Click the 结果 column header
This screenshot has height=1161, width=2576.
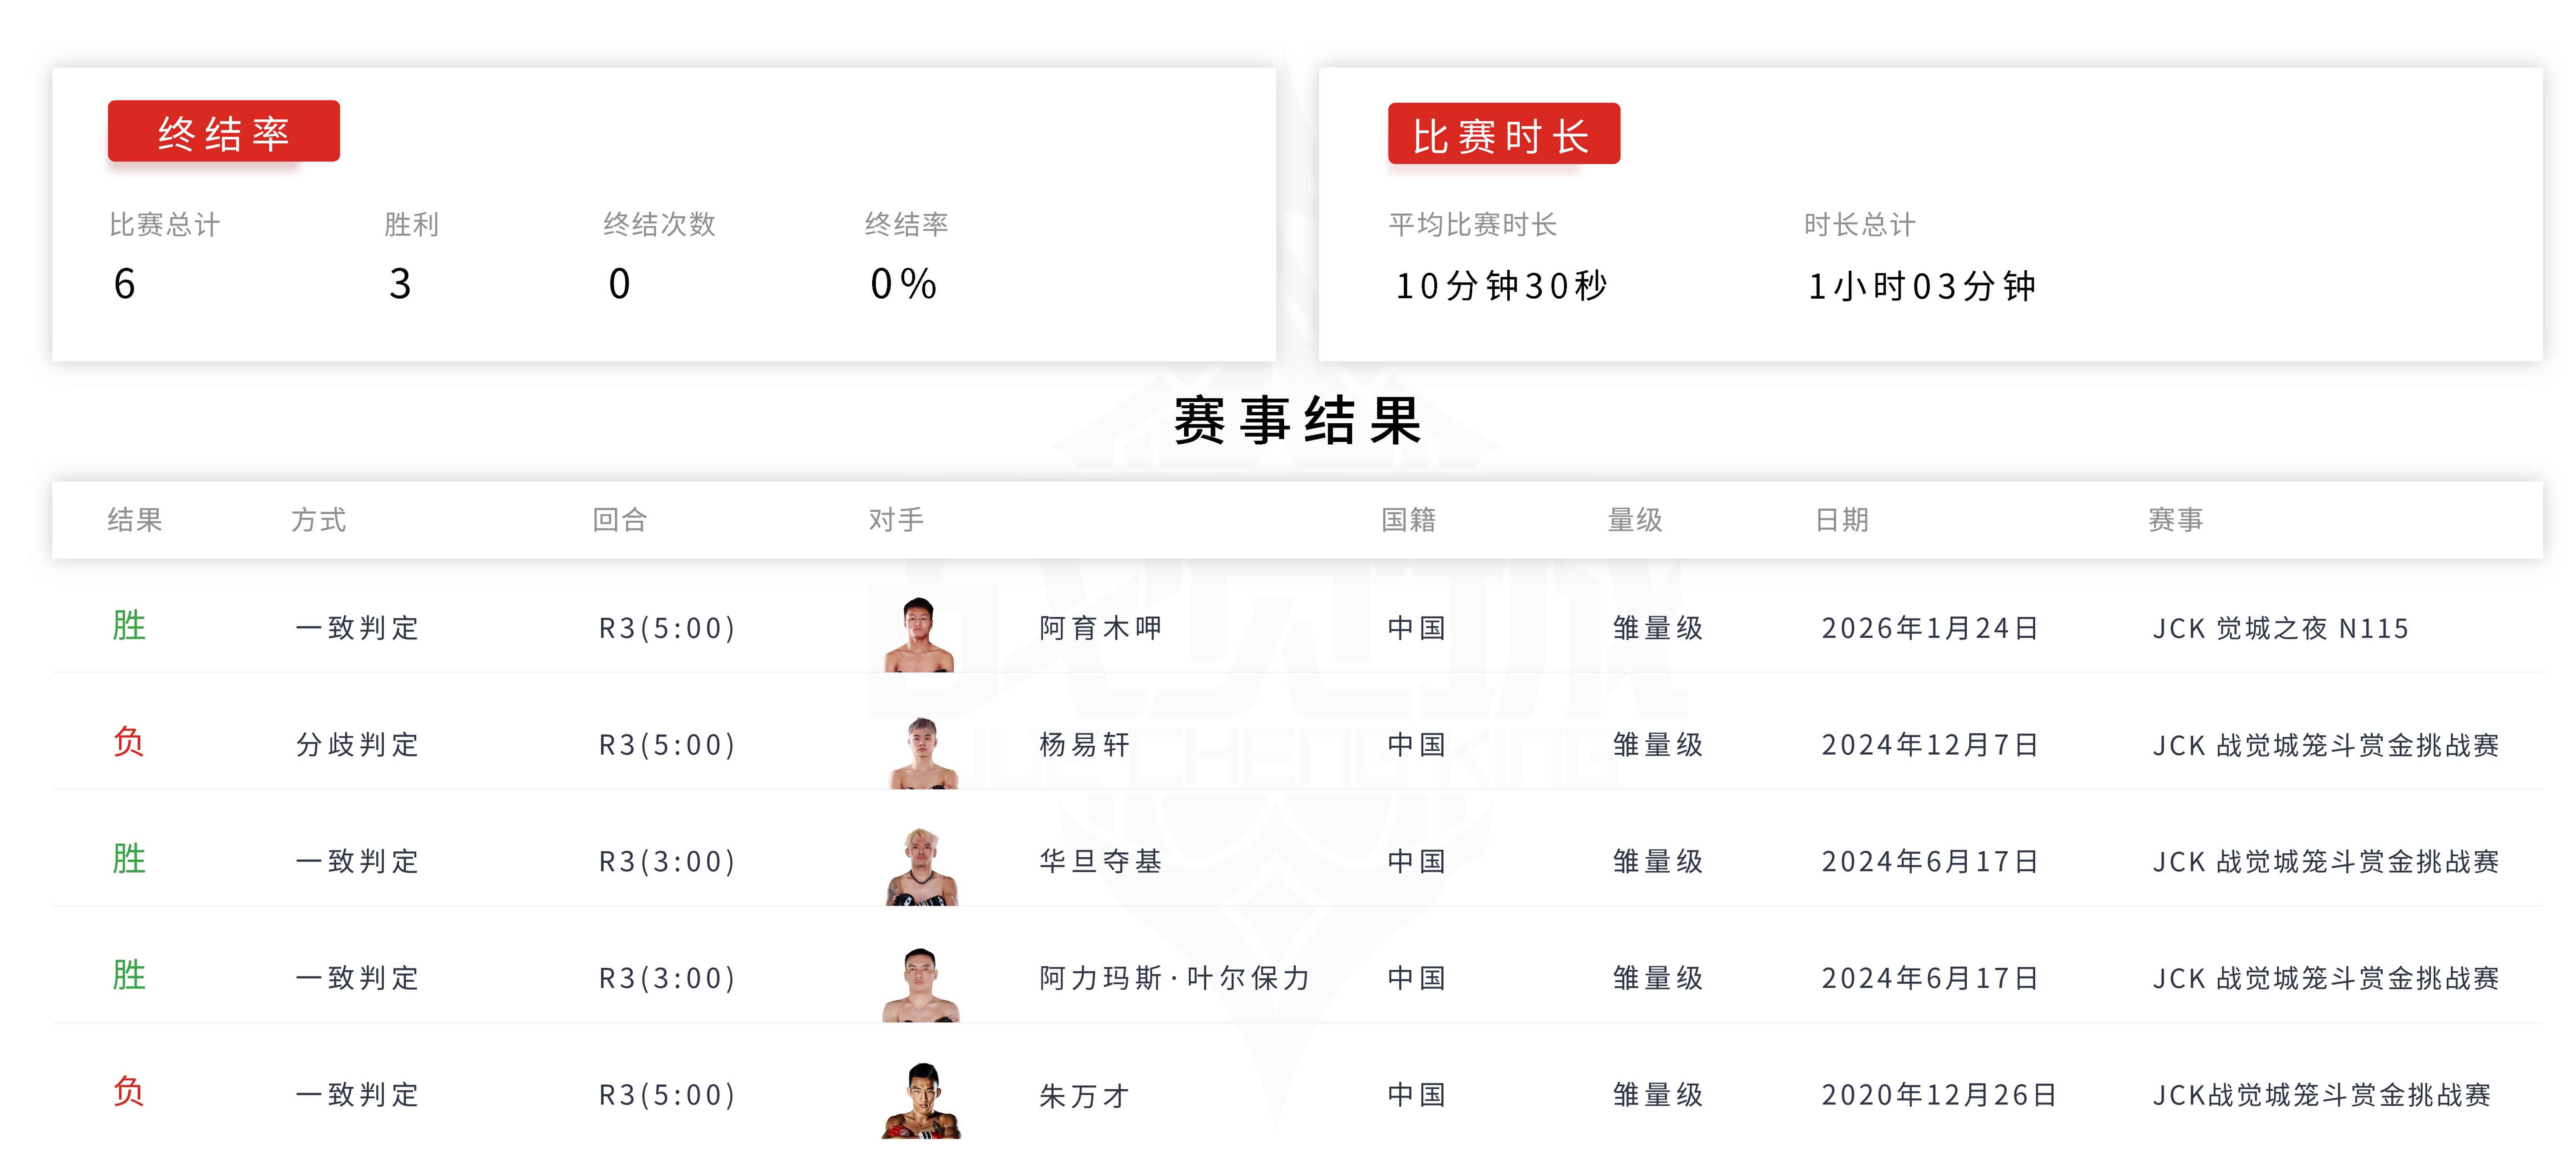click(135, 520)
